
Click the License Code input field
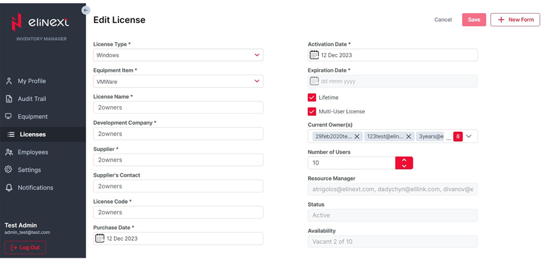pyautogui.click(x=178, y=212)
